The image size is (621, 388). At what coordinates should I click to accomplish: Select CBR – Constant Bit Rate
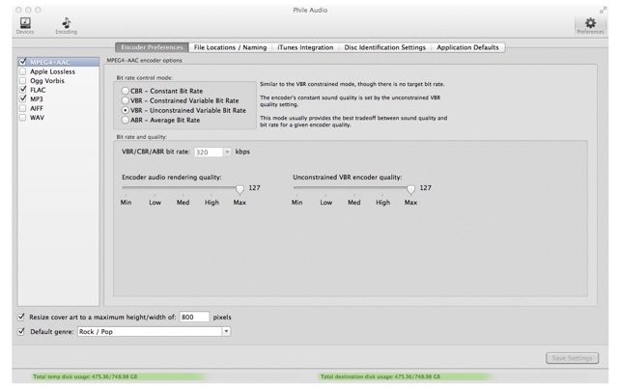coord(126,91)
